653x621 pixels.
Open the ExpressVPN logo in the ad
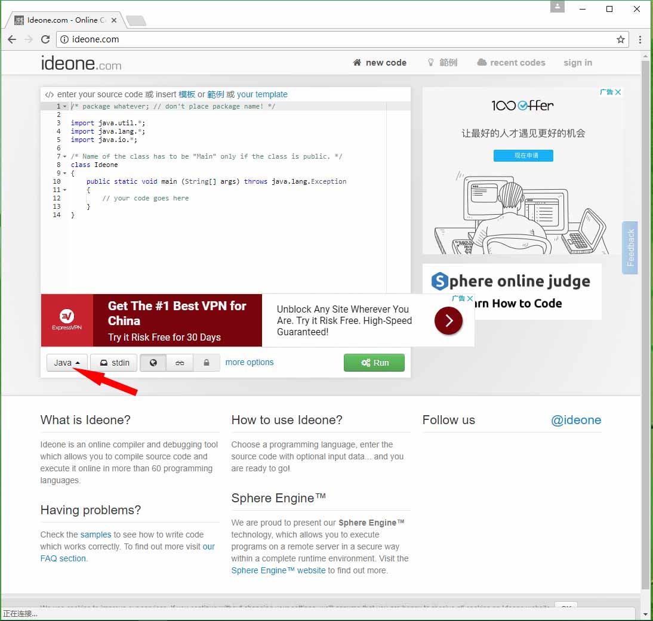67,320
